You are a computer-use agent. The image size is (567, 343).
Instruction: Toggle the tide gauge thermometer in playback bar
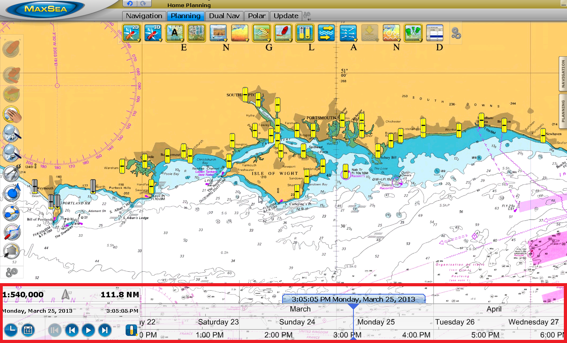click(x=131, y=330)
